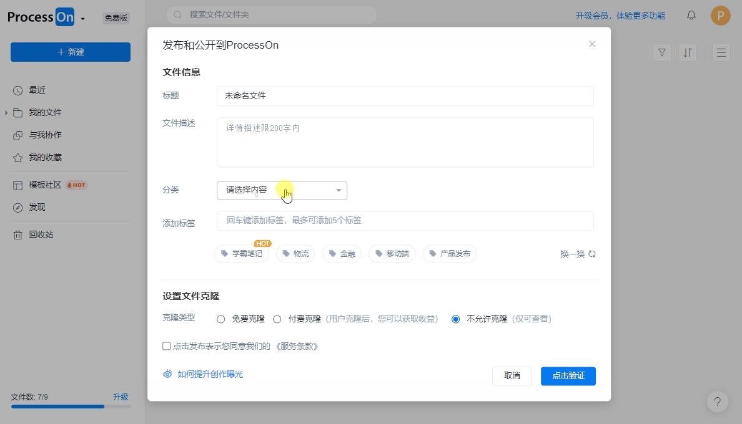Image resolution: width=742 pixels, height=424 pixels.
Task: Click the 如何提升创作曝光 link
Action: click(210, 374)
